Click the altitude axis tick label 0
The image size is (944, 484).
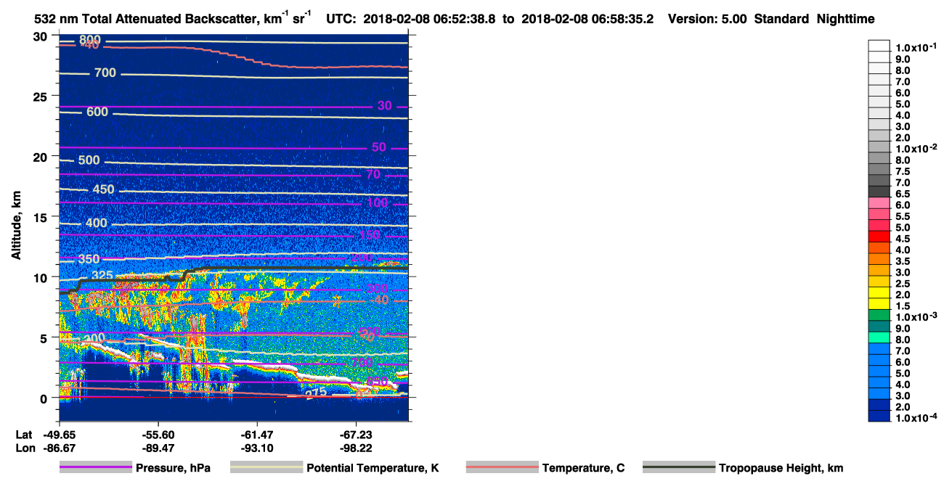pos(45,398)
